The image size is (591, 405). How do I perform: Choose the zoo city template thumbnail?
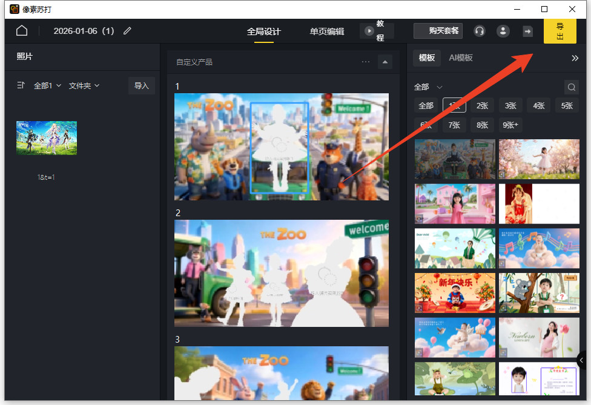[455, 159]
